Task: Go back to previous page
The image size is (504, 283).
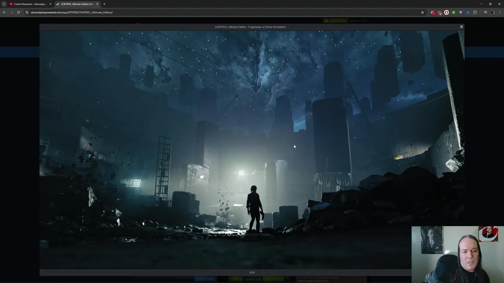Action: tap(4, 12)
